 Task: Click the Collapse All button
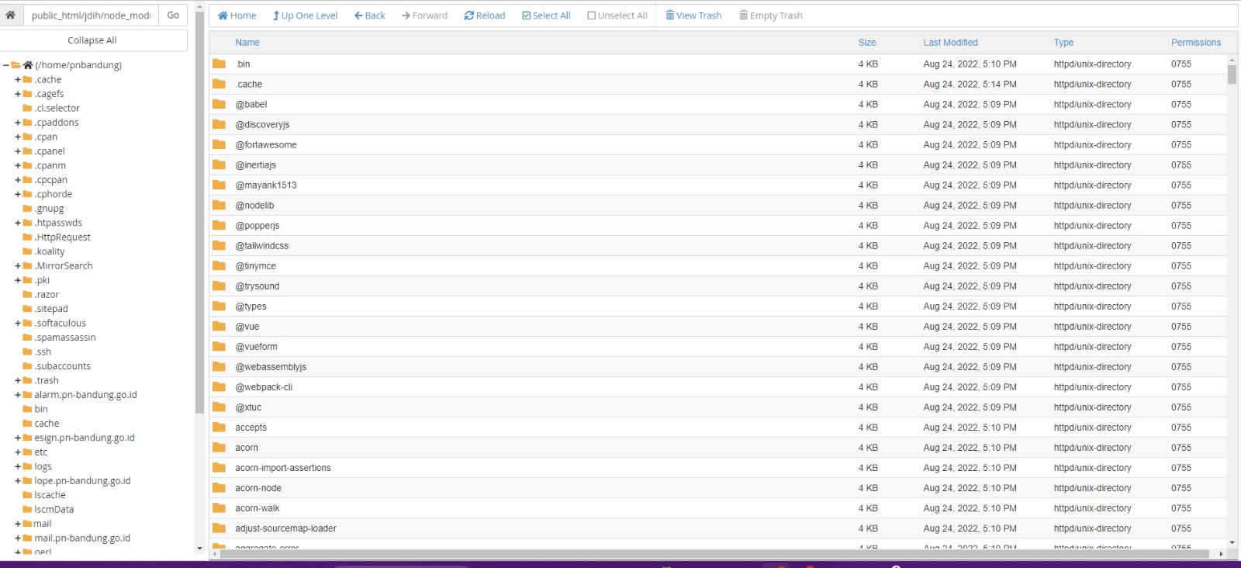pyautogui.click(x=92, y=40)
